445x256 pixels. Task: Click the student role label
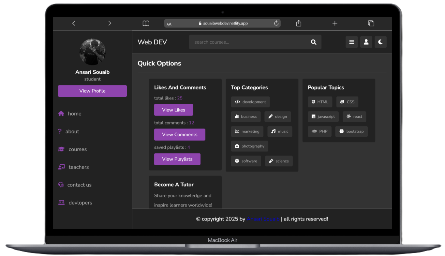[92, 79]
